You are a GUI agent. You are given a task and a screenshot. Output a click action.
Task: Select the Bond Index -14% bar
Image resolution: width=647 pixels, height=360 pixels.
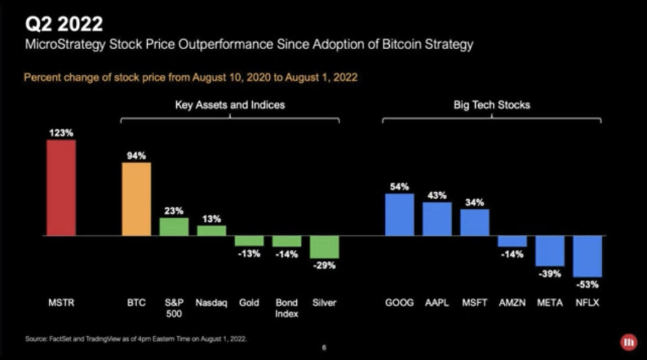(287, 241)
